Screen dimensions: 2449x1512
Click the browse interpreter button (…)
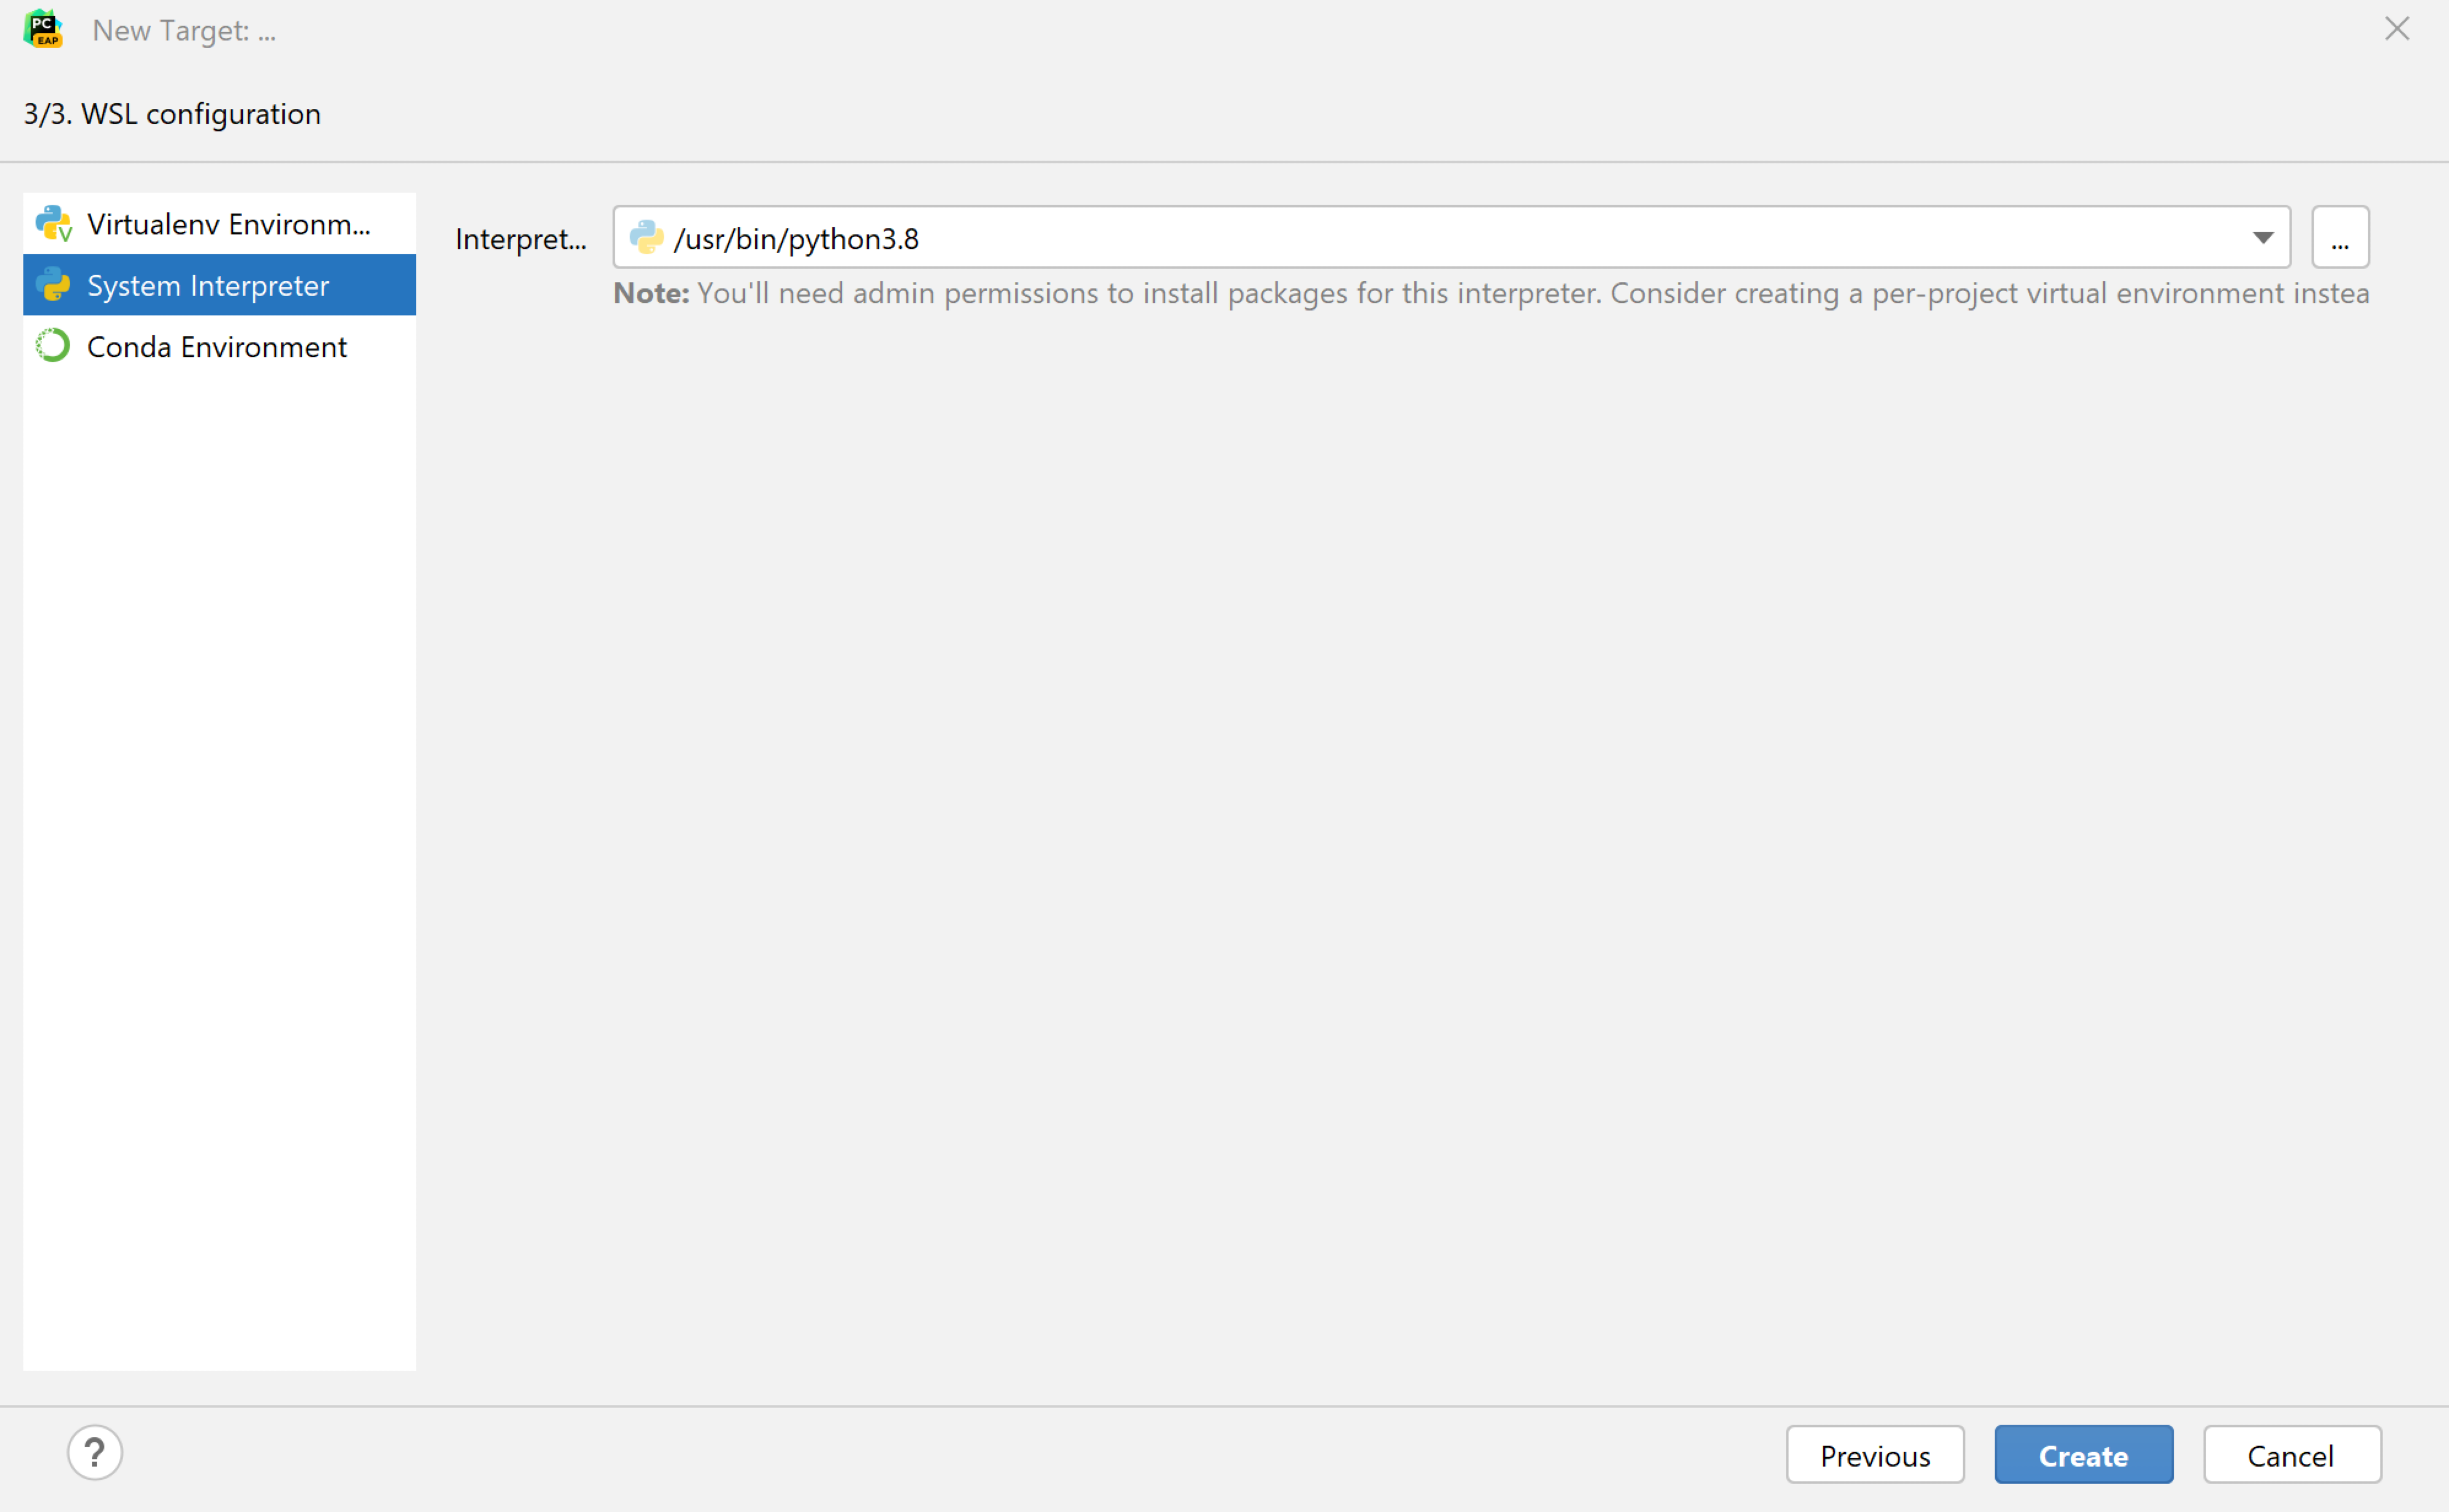coord(2341,236)
